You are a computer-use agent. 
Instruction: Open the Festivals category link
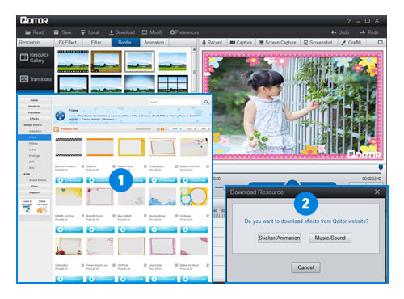[74, 120]
